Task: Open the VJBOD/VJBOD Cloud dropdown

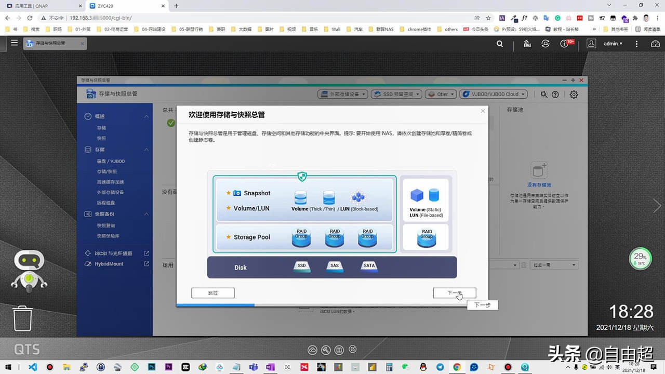Action: [x=493, y=94]
